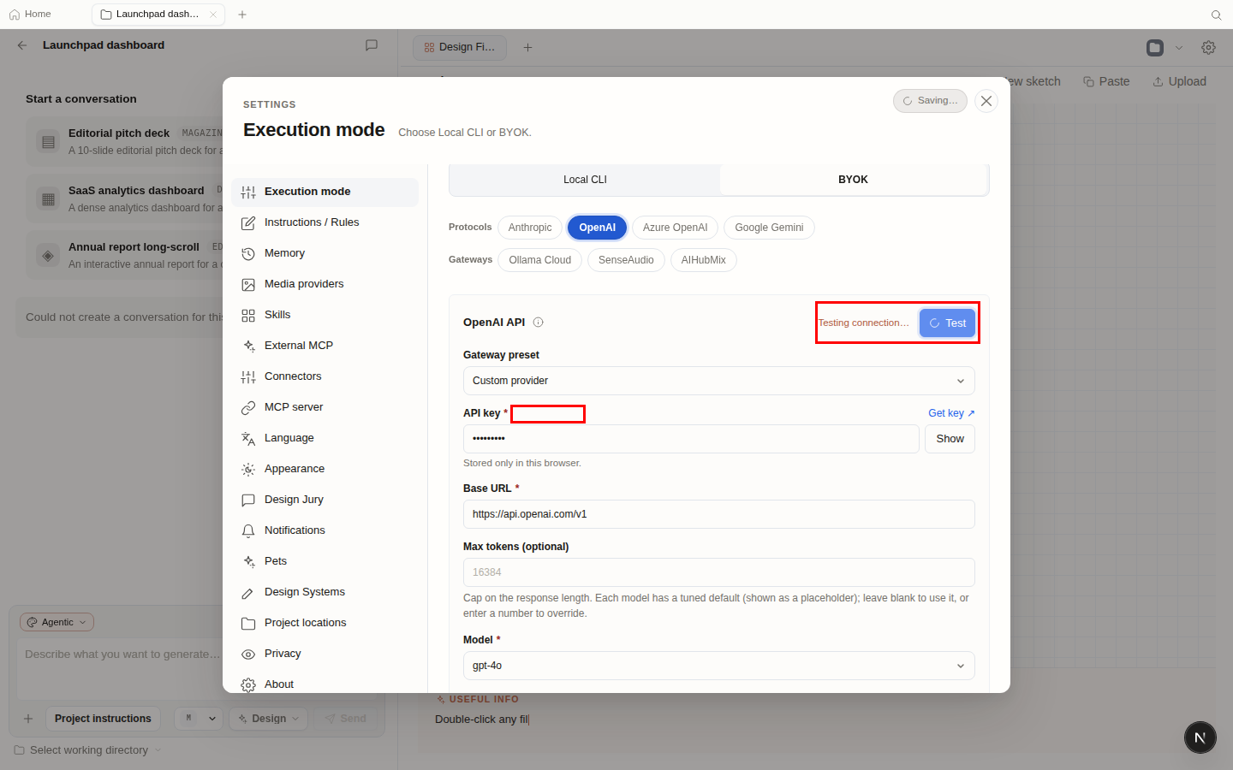
Task: Choose Ollama Cloud gateway
Action: (540, 260)
